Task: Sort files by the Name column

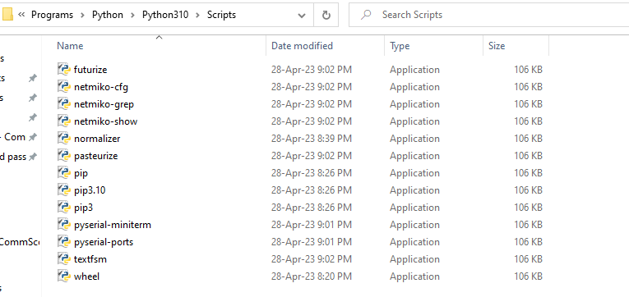Action: pos(70,46)
